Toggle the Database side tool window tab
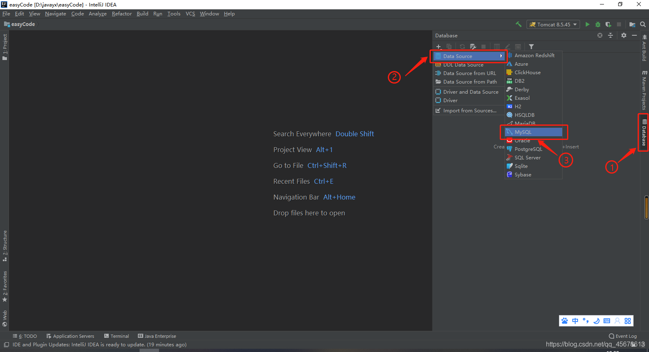Viewport: 649px width, 352px height. [x=644, y=133]
